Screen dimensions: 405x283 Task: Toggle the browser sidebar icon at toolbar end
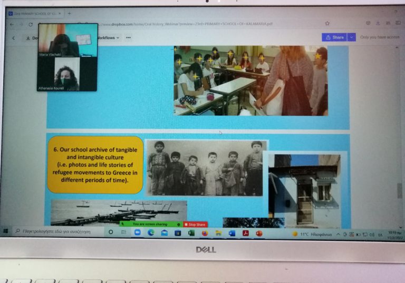(398, 23)
